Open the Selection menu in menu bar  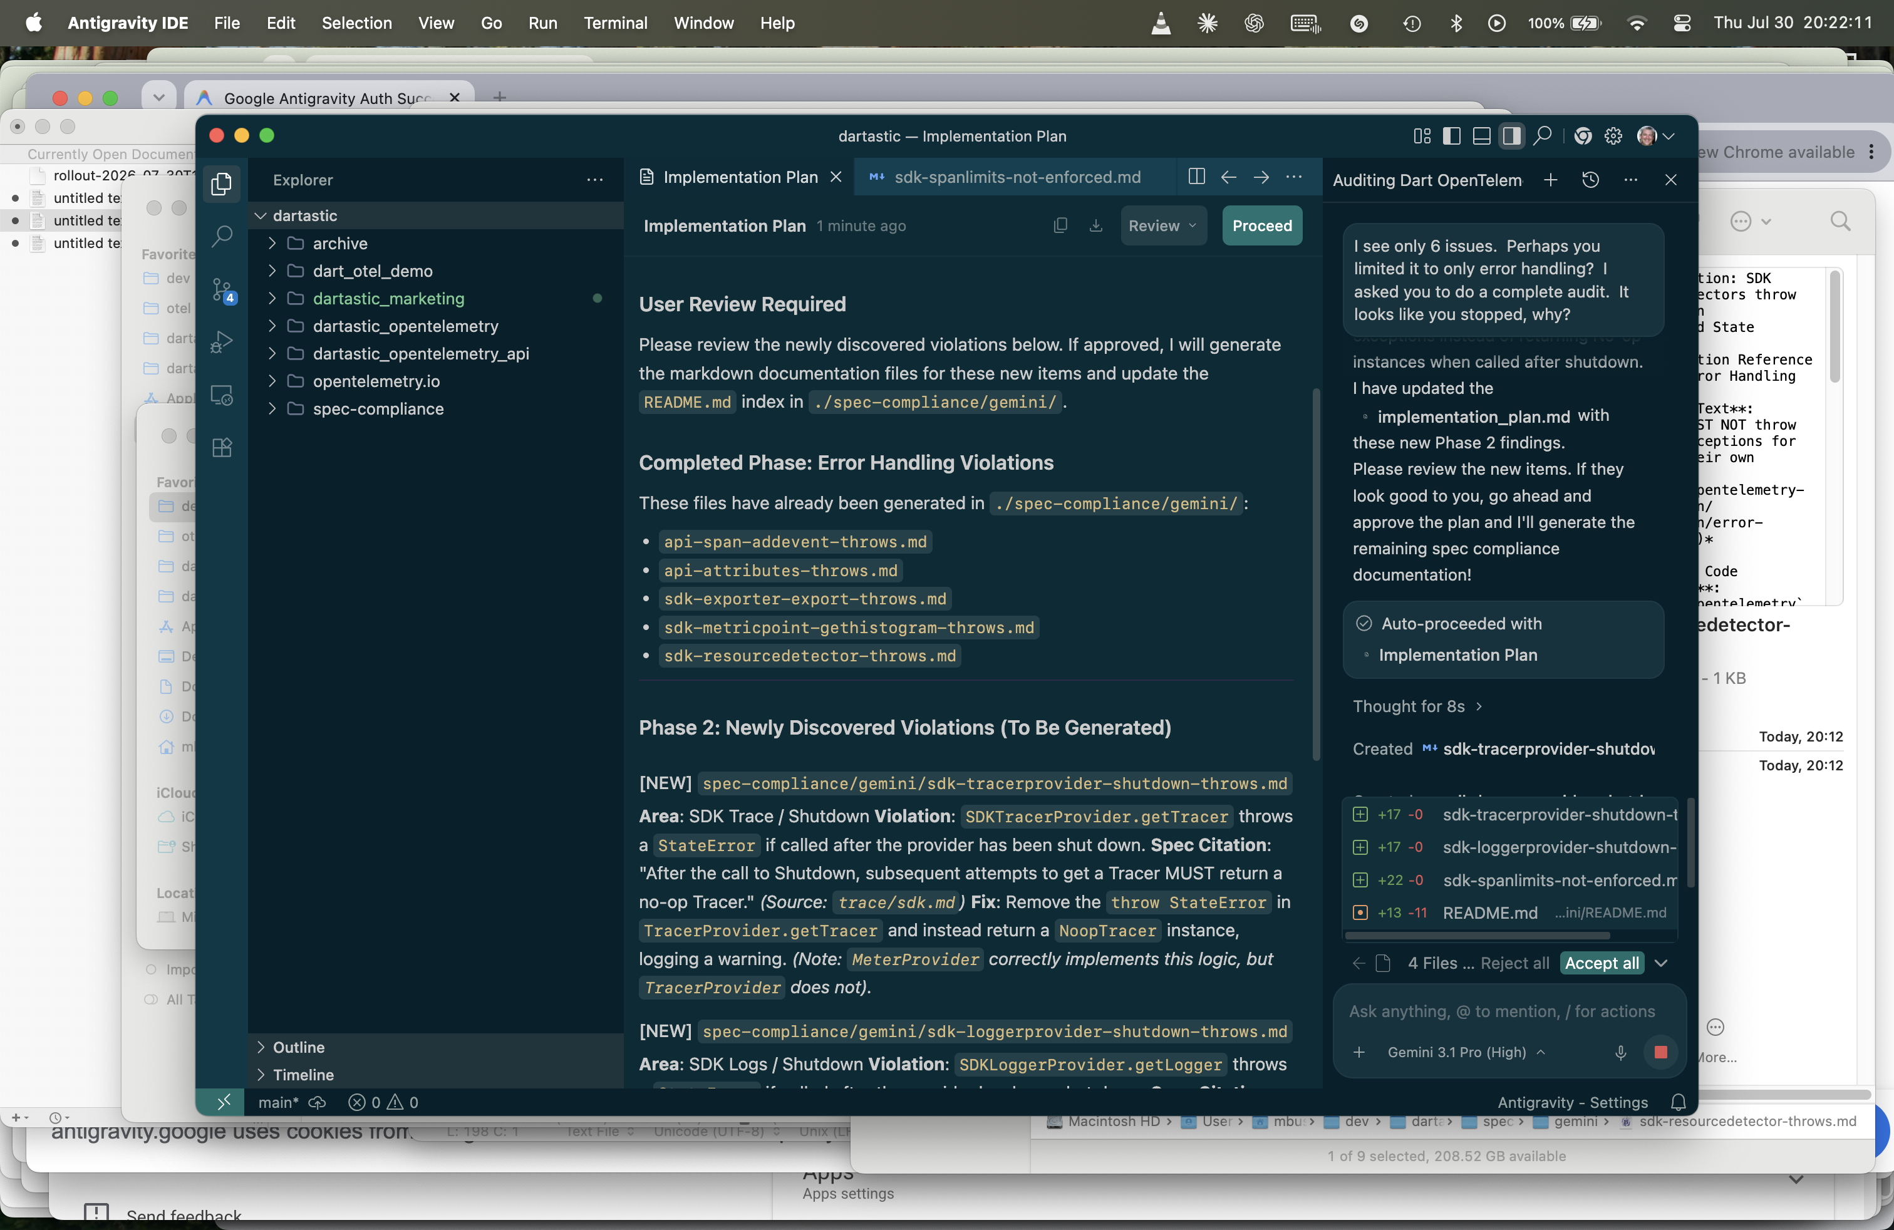tap(356, 23)
